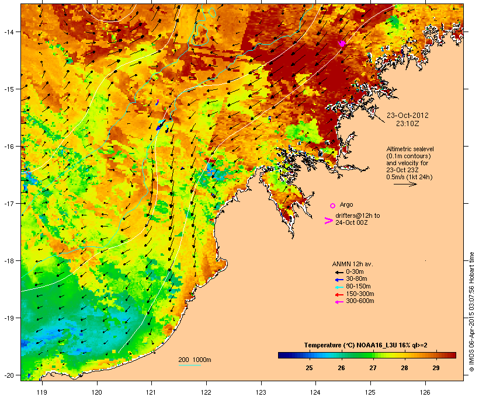
Task: Click the '80-150m' depth label
Action: click(x=358, y=287)
